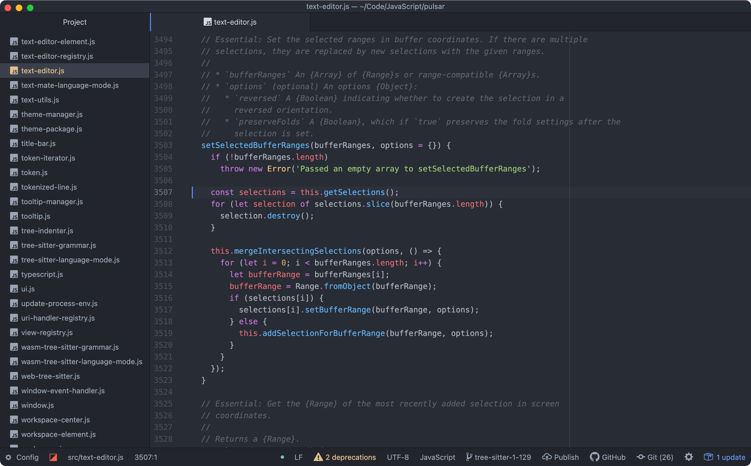
Task: Switch to the text-editor.js editor tab
Action: pyautogui.click(x=230, y=22)
